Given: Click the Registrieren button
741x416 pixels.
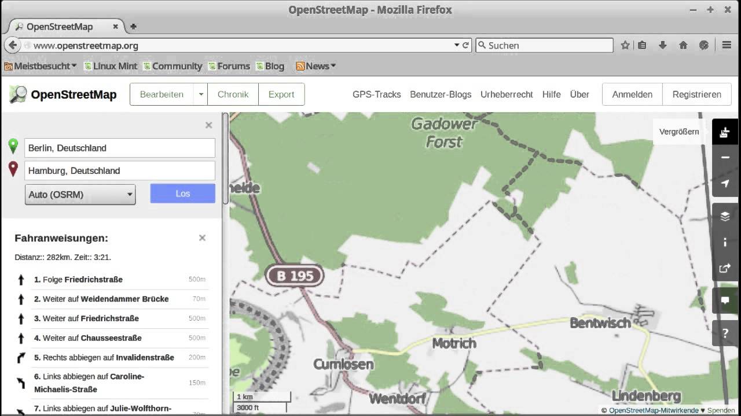Looking at the screenshot, I should pos(697,94).
